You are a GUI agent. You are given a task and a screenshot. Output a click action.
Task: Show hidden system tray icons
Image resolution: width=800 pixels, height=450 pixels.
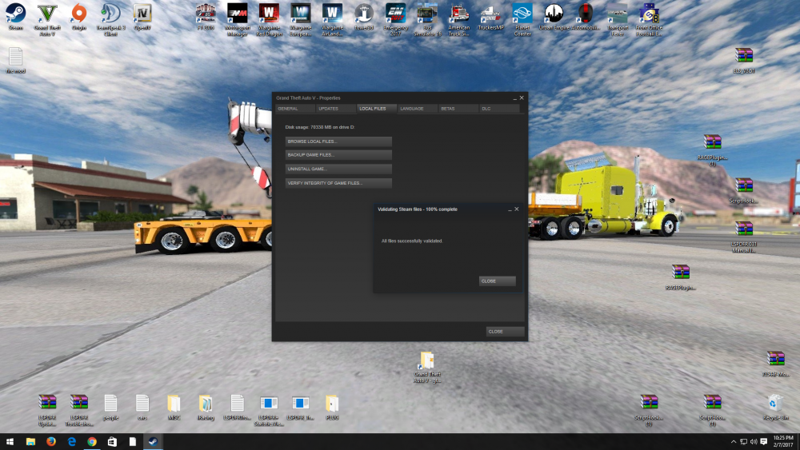734,442
